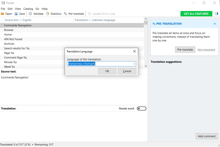Select the Comments Navigation row
This screenshot has height=147, width=220.
72,25
